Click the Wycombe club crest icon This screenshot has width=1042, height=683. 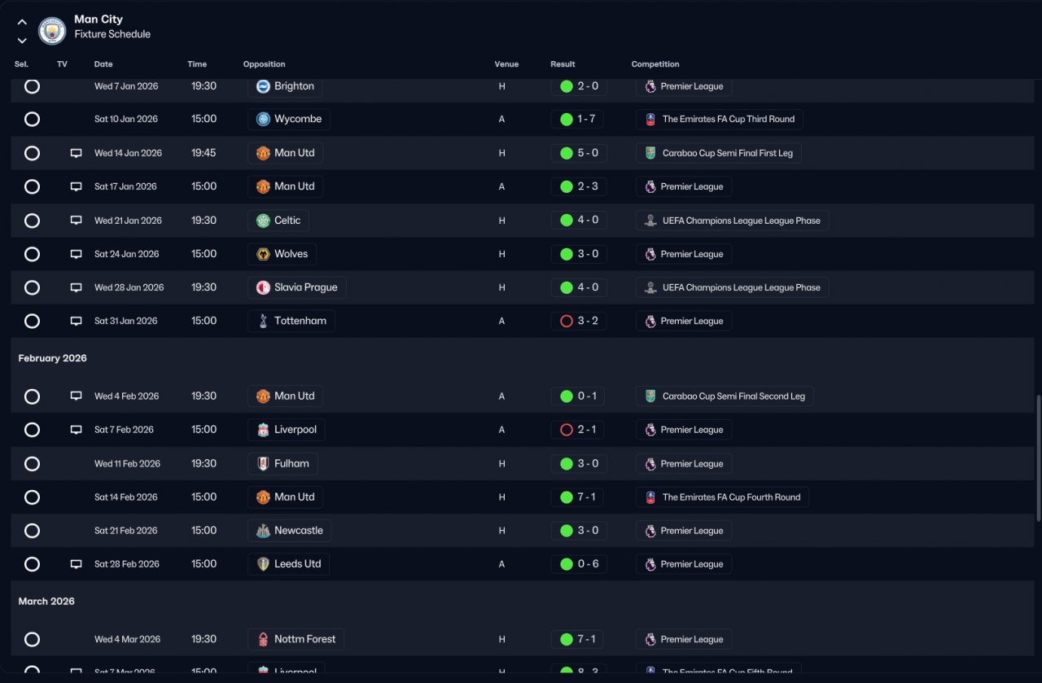[263, 120]
